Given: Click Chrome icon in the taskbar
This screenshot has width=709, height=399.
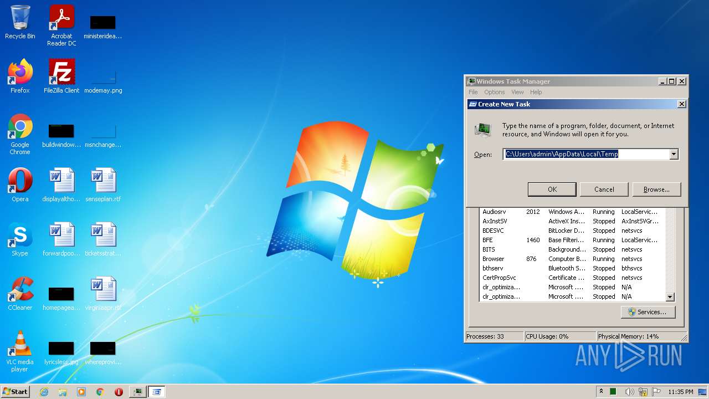Looking at the screenshot, I should [x=100, y=392].
